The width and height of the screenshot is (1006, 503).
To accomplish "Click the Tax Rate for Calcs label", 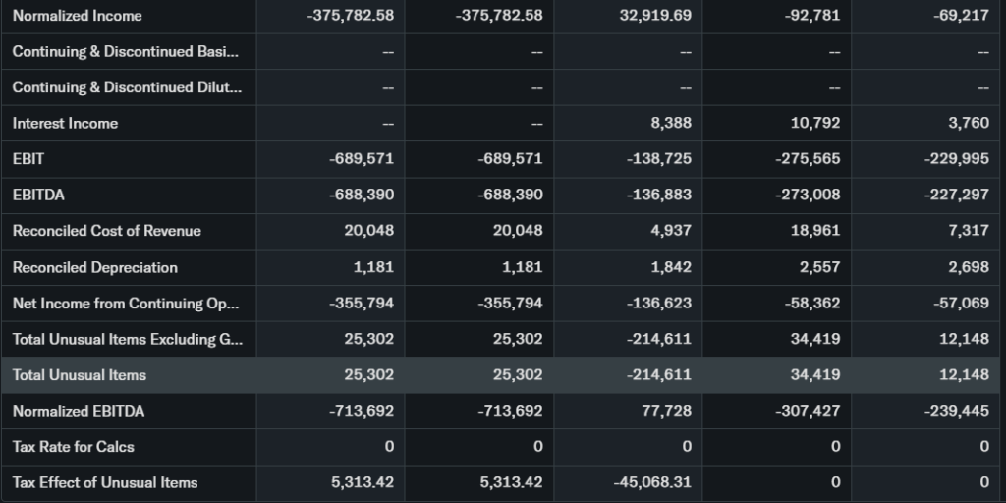I will (73, 446).
